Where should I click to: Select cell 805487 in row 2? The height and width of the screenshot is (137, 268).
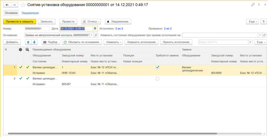[75, 84]
